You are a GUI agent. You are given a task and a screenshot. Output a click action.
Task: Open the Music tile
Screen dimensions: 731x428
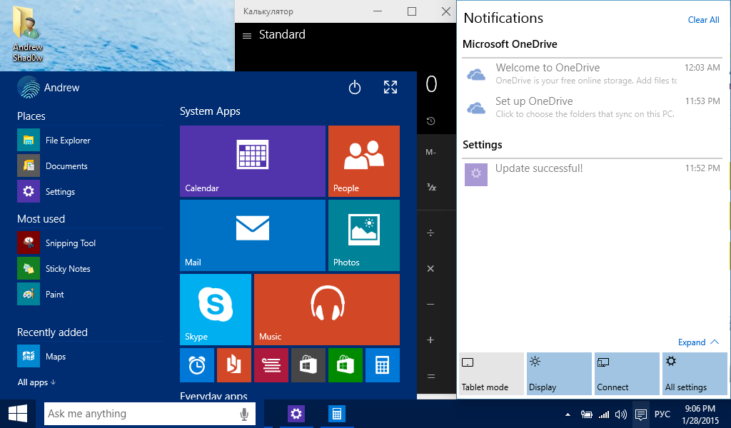[327, 310]
